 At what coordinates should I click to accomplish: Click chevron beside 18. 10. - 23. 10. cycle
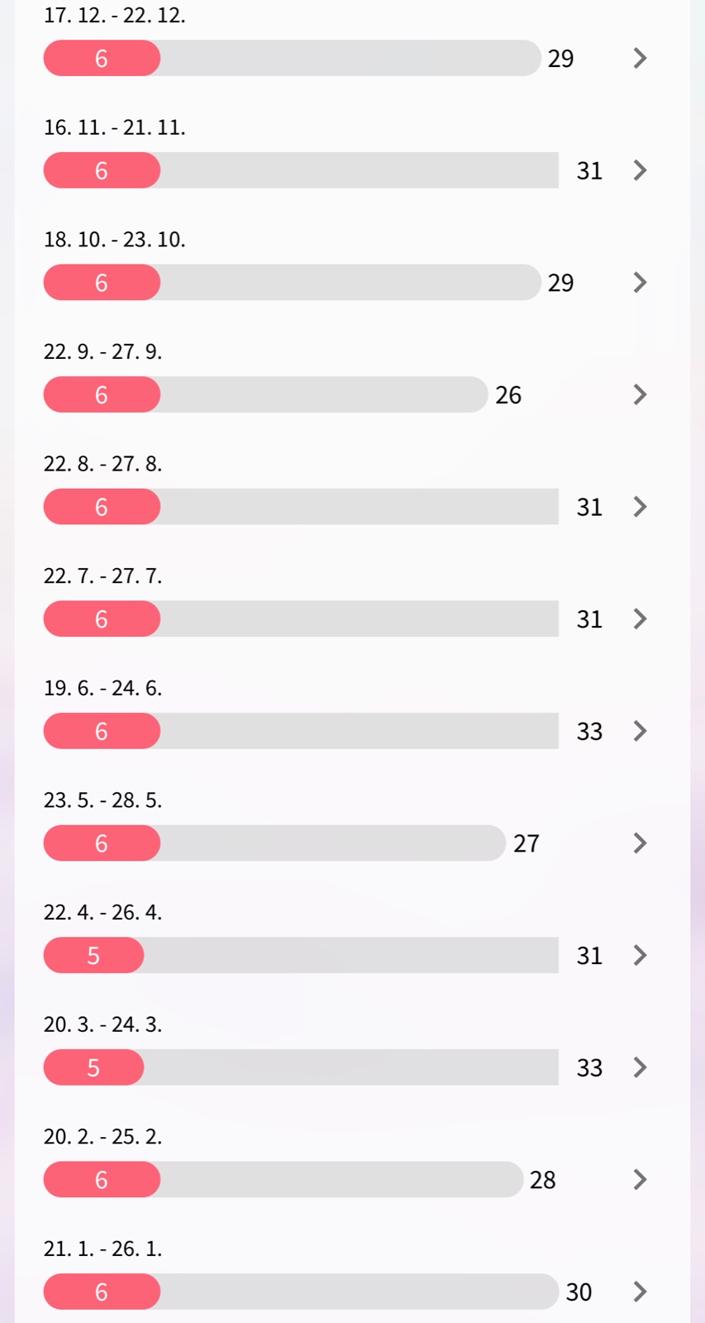click(639, 283)
